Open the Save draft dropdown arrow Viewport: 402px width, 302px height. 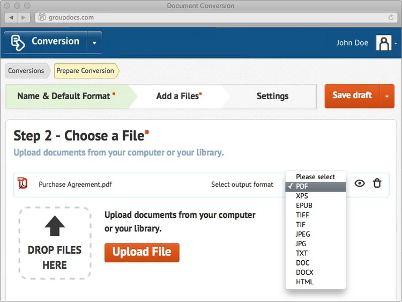[x=387, y=96]
